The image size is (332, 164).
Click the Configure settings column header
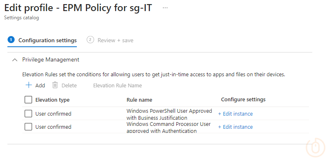[x=243, y=100]
